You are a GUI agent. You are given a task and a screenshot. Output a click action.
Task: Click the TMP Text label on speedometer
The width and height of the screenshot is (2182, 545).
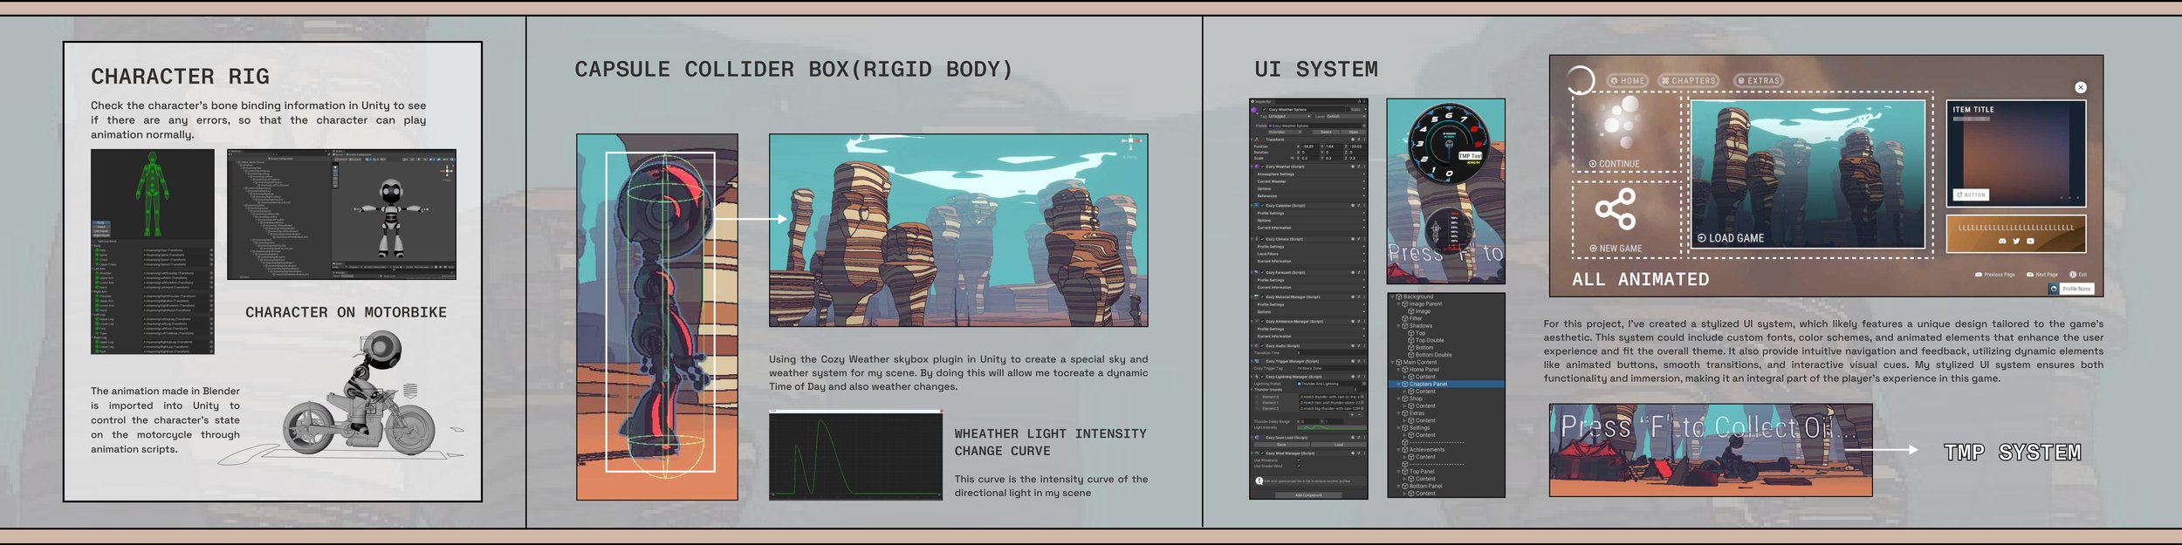[1470, 155]
